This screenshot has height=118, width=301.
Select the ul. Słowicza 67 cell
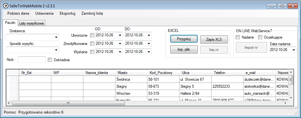point(195,79)
